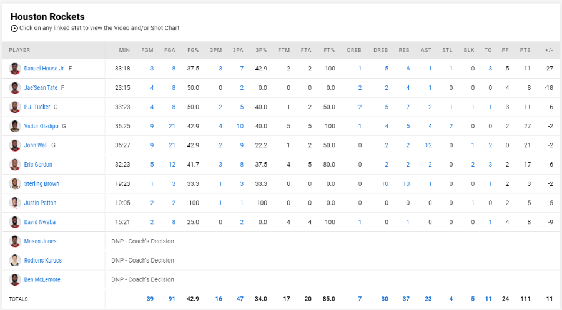This screenshot has height=310, width=562.
Task: Open Mason Jones player profile
Action: tap(40, 241)
